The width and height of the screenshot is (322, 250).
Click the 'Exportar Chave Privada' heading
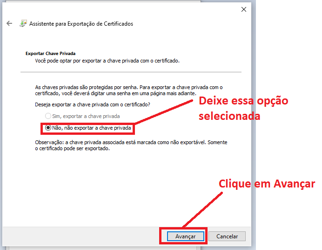point(50,54)
